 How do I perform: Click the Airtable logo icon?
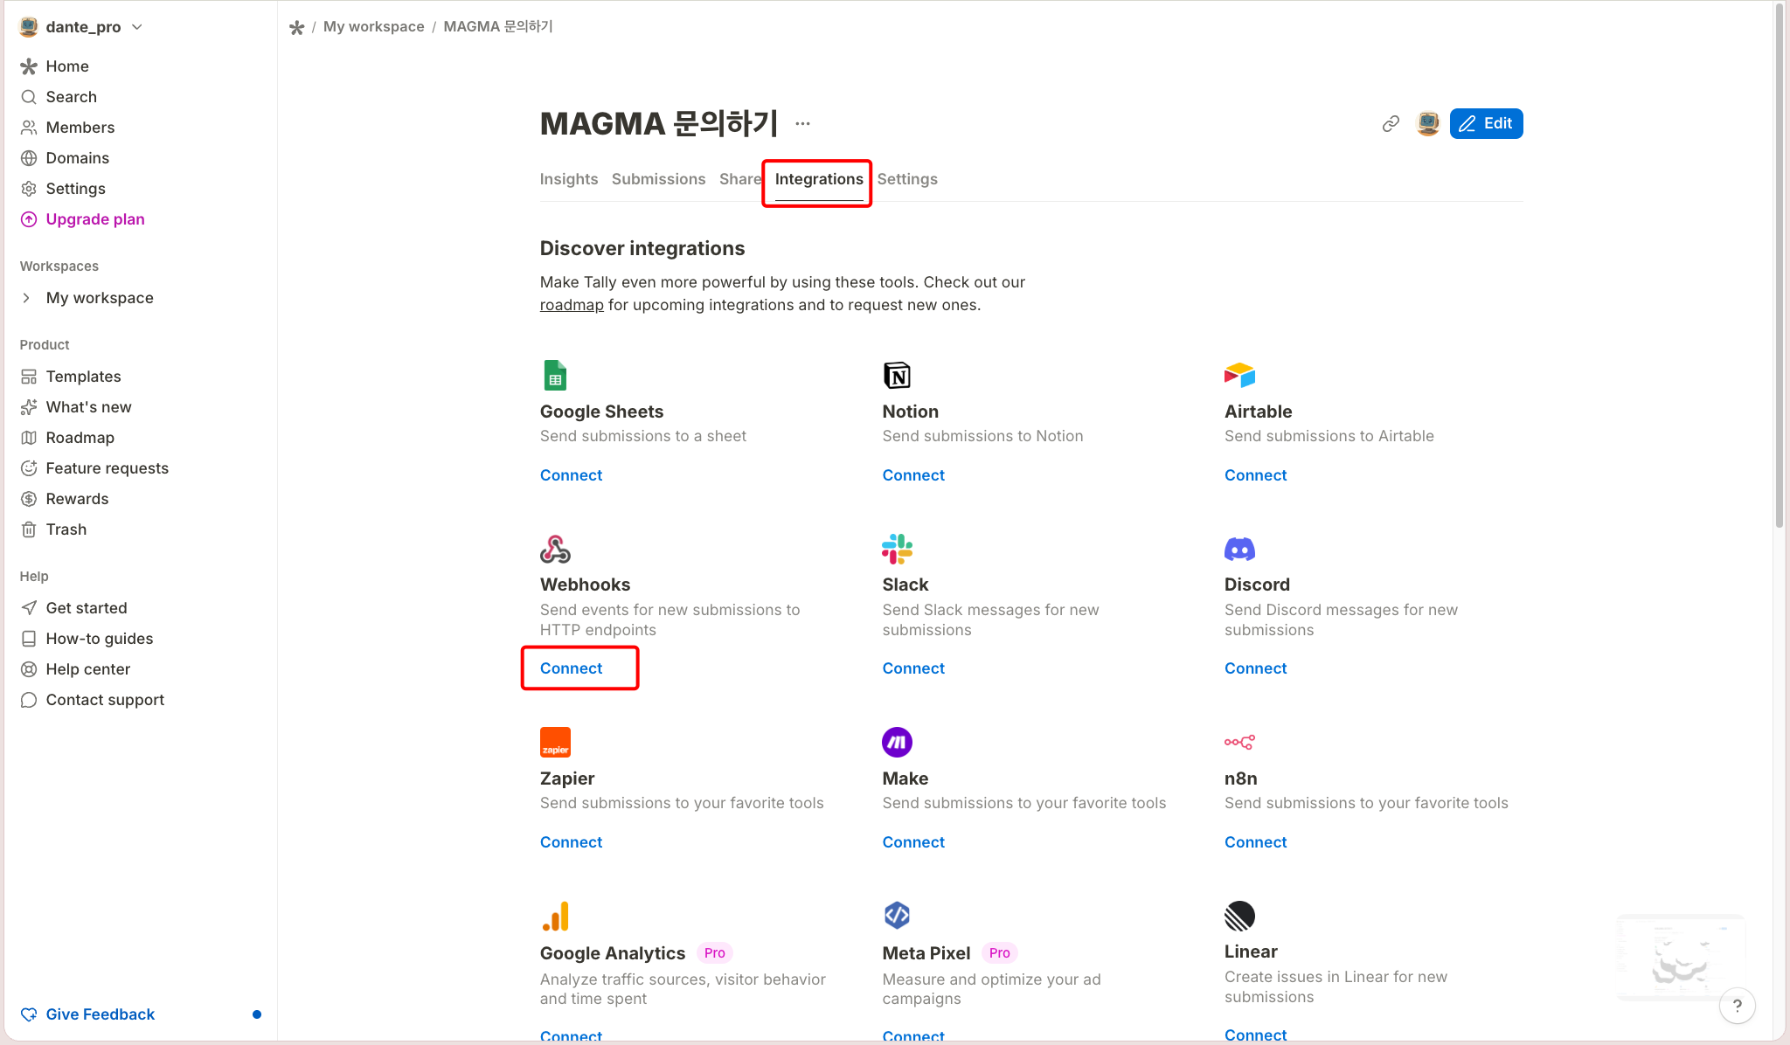(x=1239, y=375)
